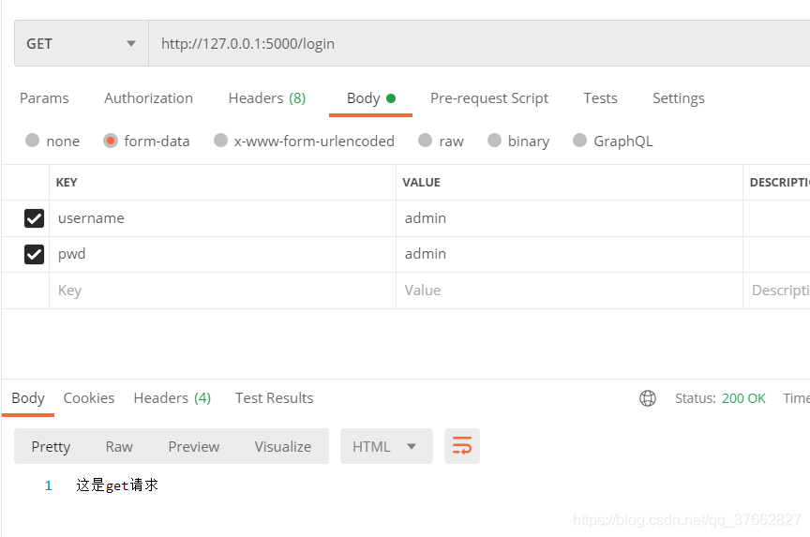
Task: Select the none body type radio
Action: click(33, 141)
